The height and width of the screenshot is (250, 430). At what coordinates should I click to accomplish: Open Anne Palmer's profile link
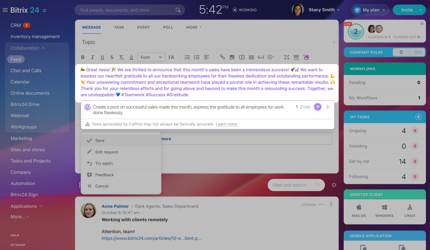click(115, 206)
